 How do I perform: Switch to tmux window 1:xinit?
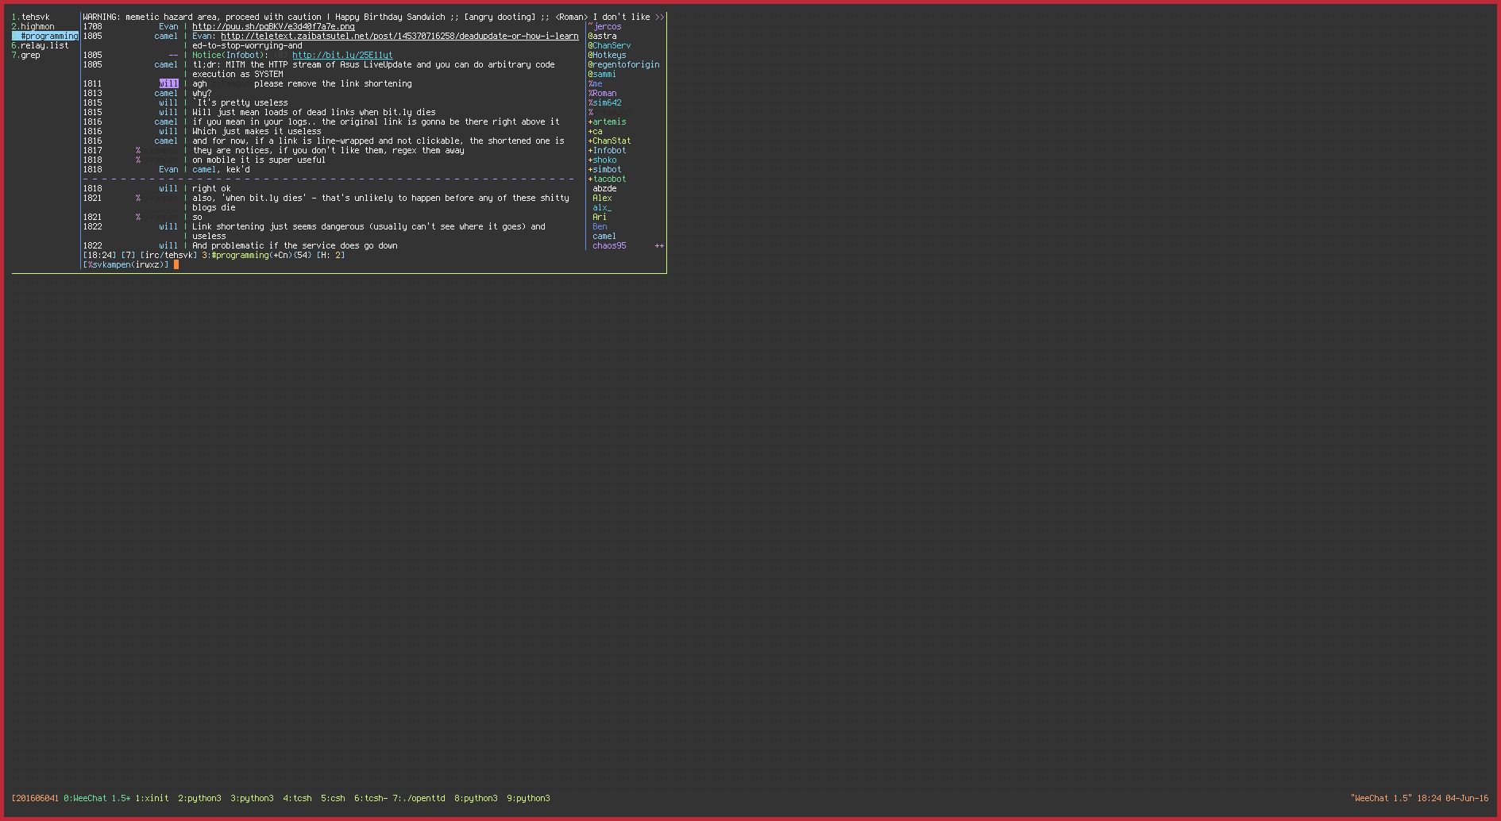(152, 798)
